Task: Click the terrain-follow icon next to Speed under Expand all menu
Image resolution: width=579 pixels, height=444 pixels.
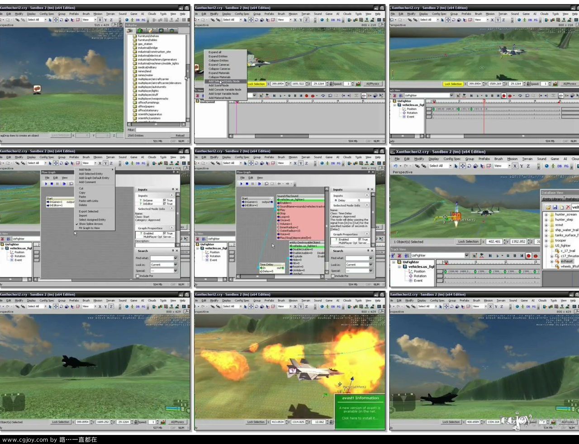Action: coord(358,84)
